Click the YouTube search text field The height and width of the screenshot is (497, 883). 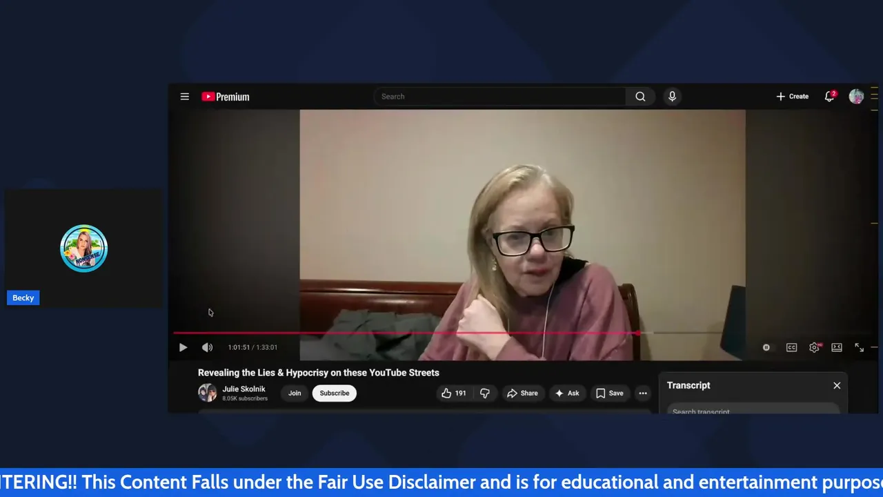coord(500,97)
